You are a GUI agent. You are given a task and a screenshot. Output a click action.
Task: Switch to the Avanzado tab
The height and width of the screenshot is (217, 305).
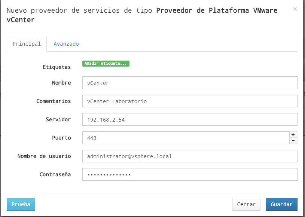pyautogui.click(x=66, y=44)
